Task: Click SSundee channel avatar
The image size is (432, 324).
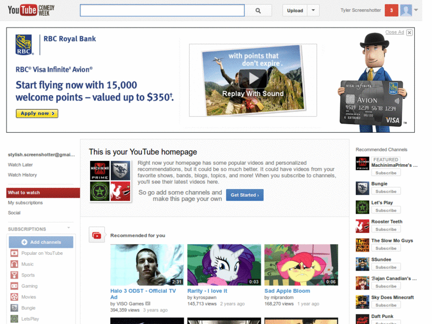Action: pyautogui.click(x=362, y=264)
